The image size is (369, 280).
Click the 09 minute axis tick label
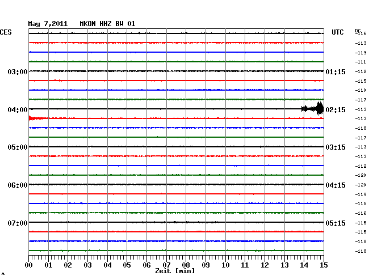[x=206, y=265]
